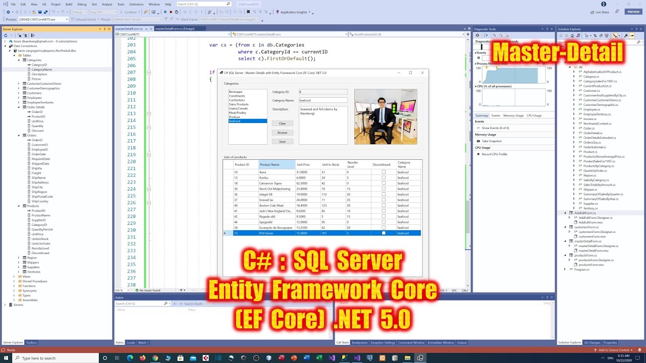Screen dimensions: 646x363
Task: Expand the Stored Procedures folder node
Action: click(14, 281)
